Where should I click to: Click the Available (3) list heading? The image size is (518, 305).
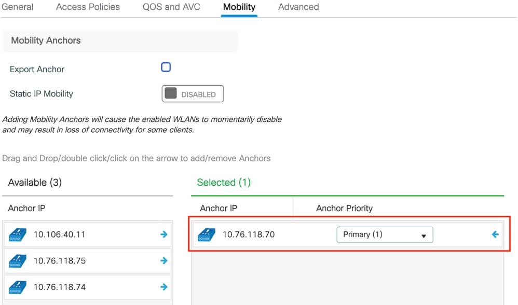click(x=35, y=183)
